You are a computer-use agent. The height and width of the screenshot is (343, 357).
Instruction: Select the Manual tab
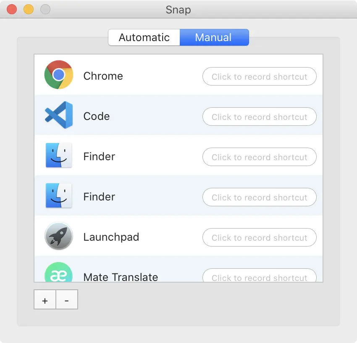(214, 37)
